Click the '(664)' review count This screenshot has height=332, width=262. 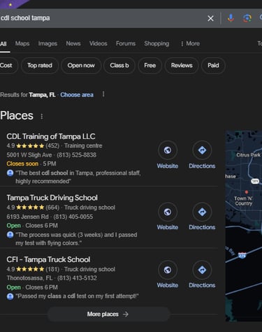point(52,208)
